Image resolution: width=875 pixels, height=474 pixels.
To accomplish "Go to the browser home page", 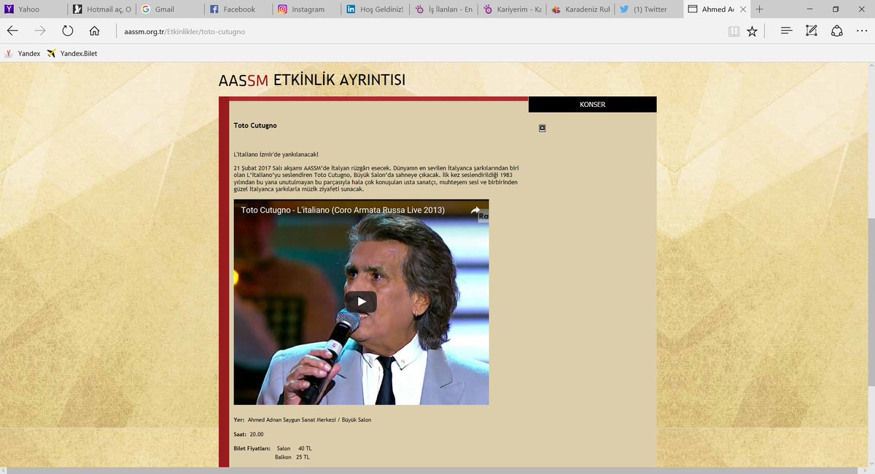I will point(95,31).
